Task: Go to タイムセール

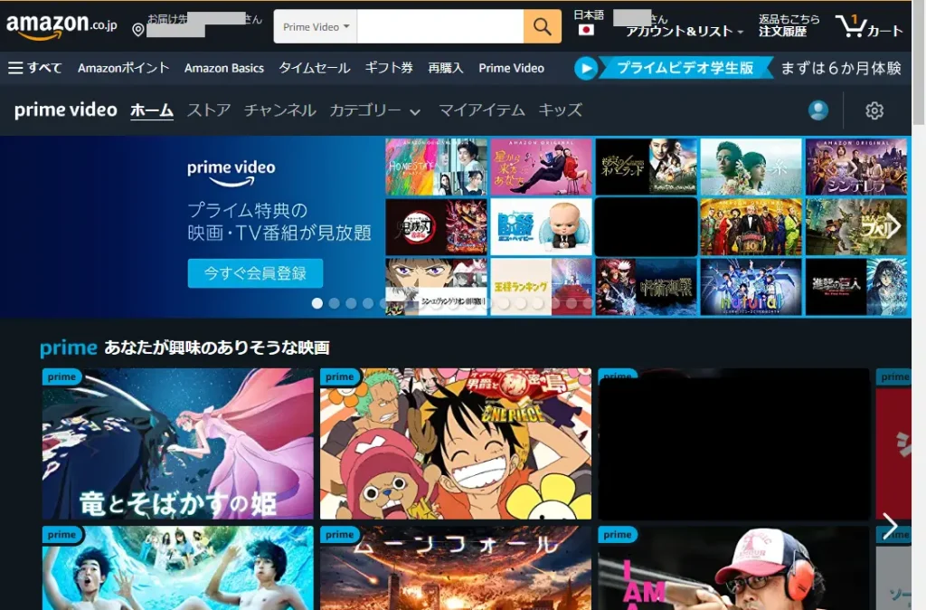Action: click(x=314, y=68)
